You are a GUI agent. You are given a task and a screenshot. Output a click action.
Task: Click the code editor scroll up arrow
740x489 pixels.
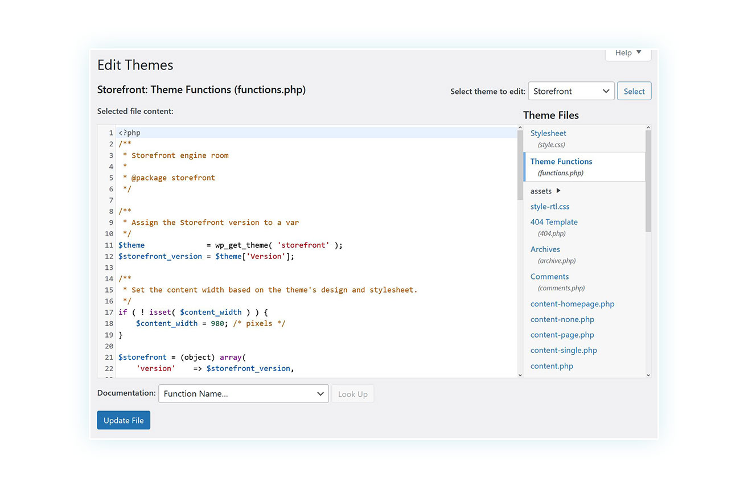coord(520,128)
